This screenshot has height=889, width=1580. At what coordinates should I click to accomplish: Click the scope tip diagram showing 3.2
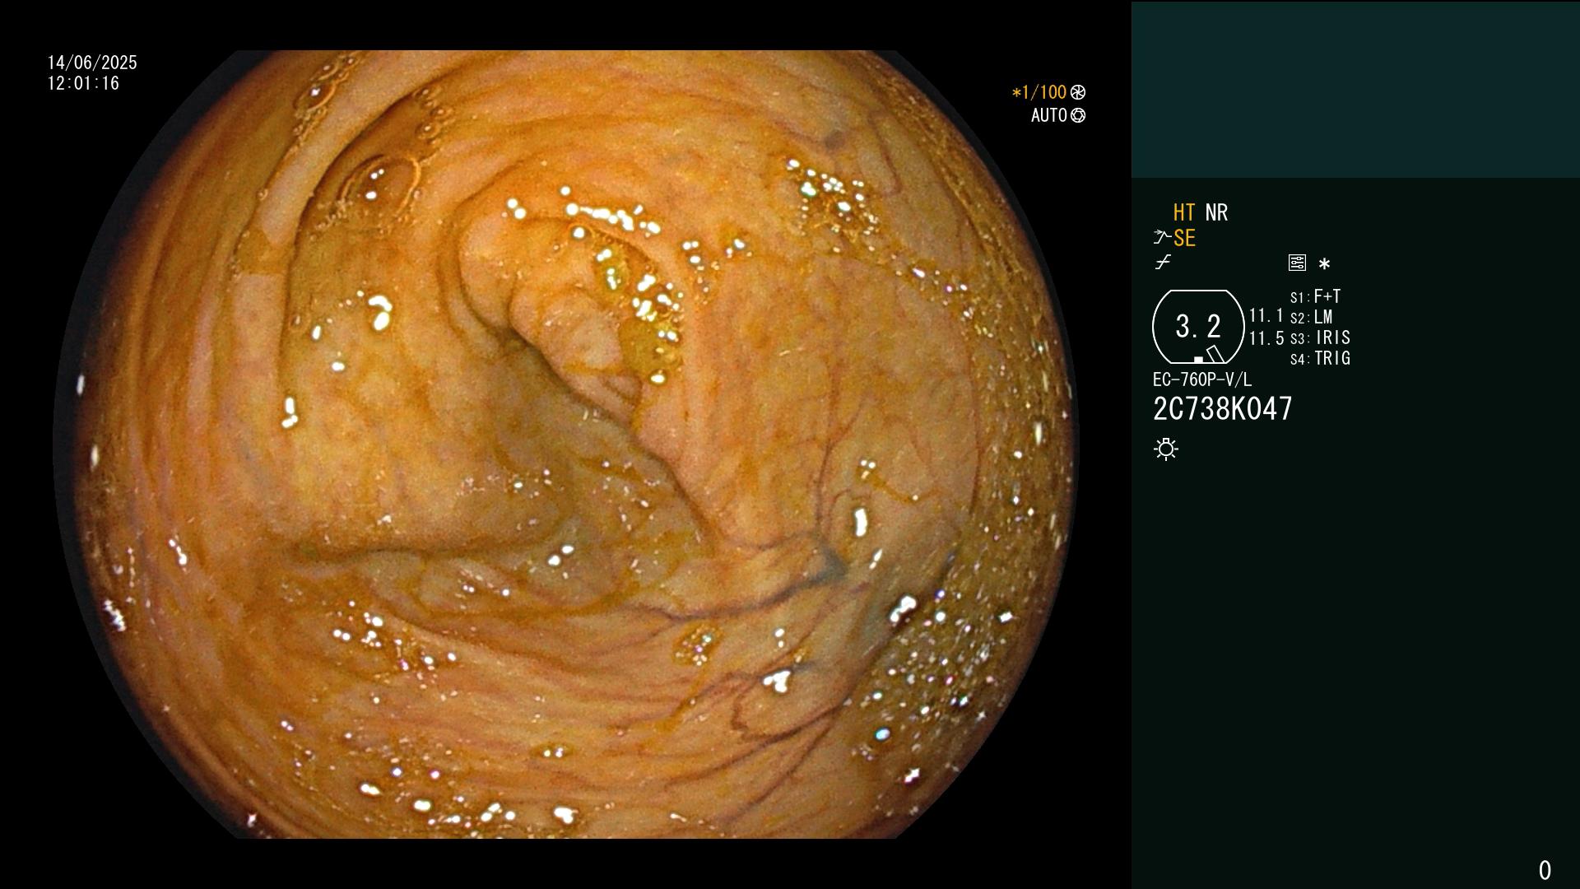(1198, 327)
